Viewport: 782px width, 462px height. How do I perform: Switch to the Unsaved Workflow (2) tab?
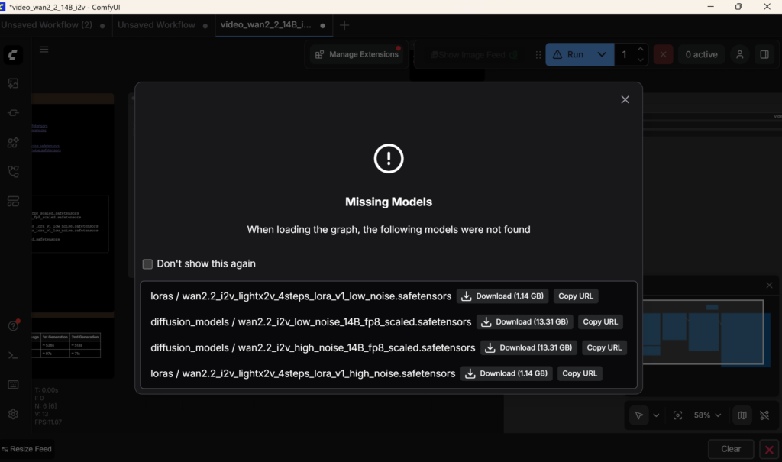(x=49, y=24)
